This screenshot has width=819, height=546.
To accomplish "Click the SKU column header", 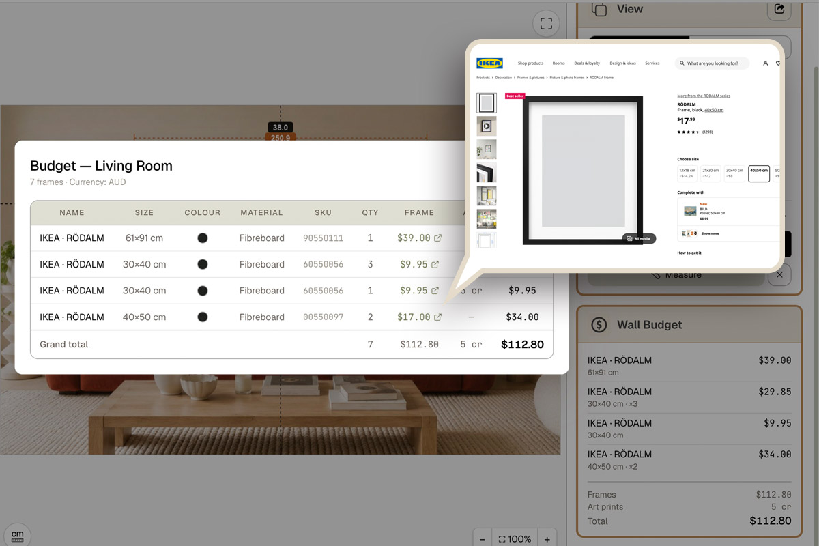I will (x=324, y=213).
